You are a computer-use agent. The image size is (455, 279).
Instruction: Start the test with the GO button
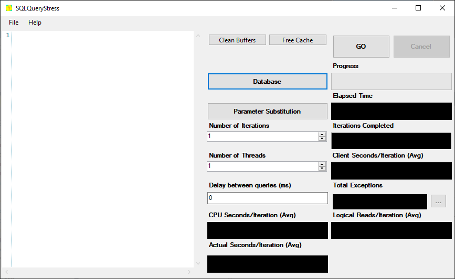point(361,47)
